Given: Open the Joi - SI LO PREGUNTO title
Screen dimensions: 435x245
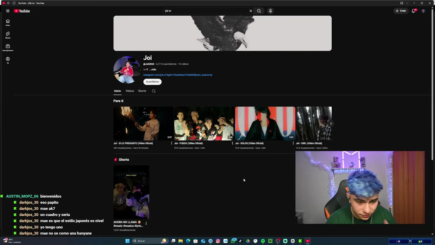Looking at the screenshot, I should coord(133,143).
